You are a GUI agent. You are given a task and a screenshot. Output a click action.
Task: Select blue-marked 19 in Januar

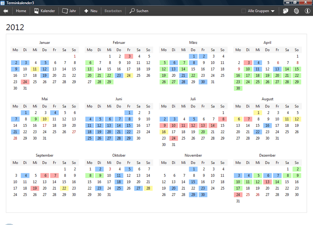(x=45, y=75)
